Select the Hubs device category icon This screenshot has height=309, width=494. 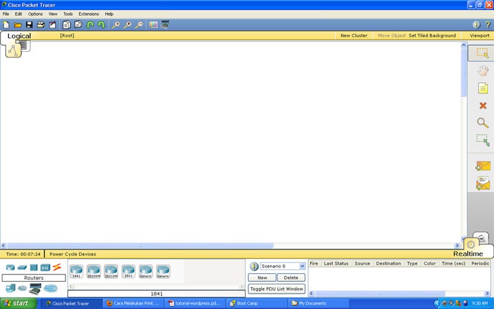pos(34,268)
